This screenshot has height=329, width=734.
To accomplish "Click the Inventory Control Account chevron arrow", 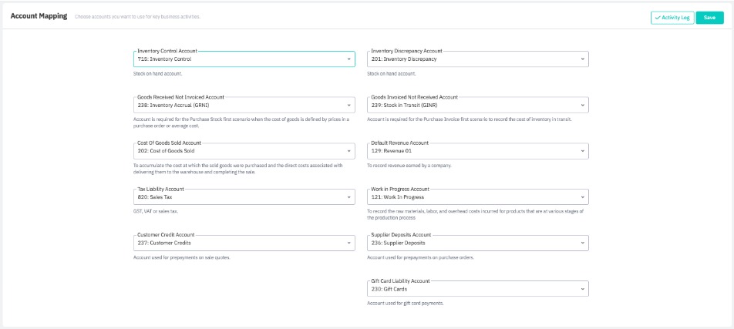I will [348, 59].
